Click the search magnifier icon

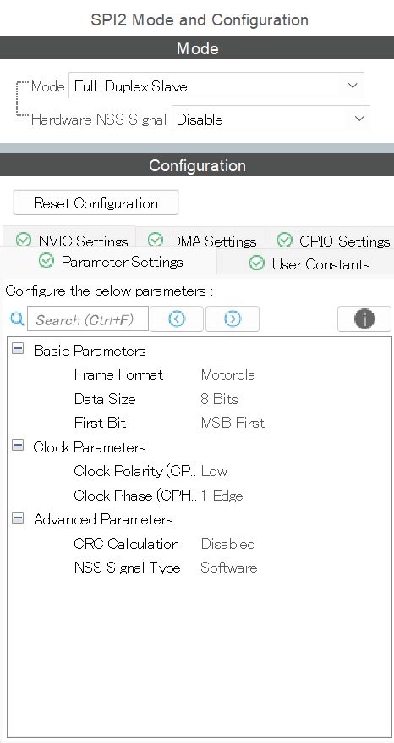pyautogui.click(x=17, y=319)
